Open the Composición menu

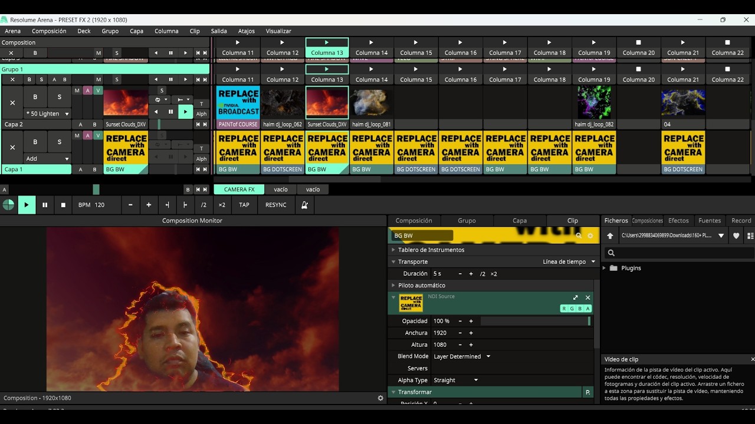pos(49,31)
